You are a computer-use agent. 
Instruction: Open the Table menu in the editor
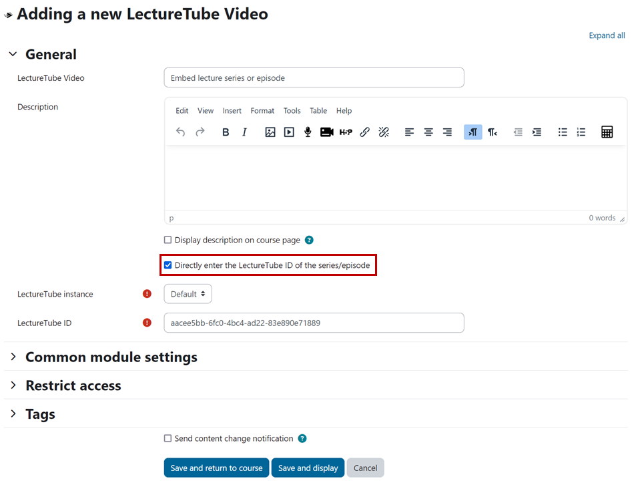click(x=318, y=111)
